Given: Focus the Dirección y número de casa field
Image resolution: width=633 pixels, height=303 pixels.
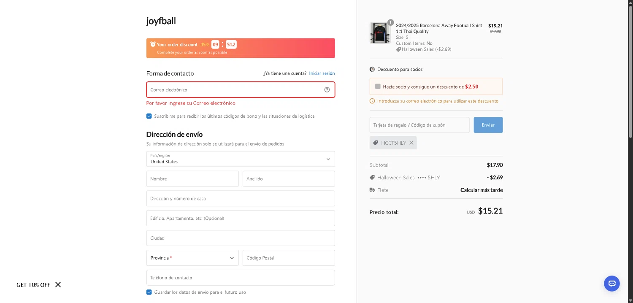Looking at the screenshot, I should pos(241,198).
